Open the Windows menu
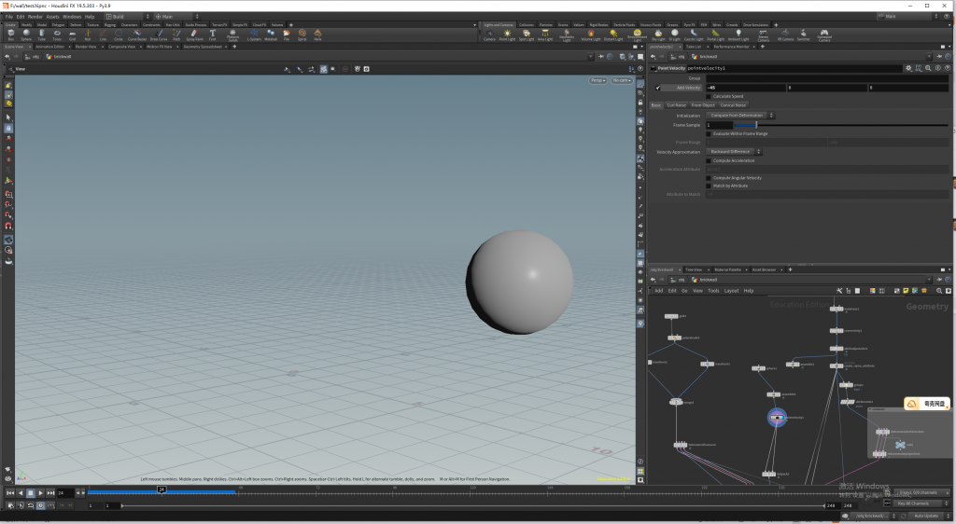Screen dimensions: 956x524 (x=72, y=17)
